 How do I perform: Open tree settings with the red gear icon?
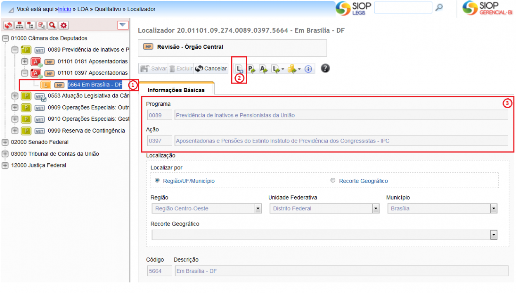click(x=64, y=26)
